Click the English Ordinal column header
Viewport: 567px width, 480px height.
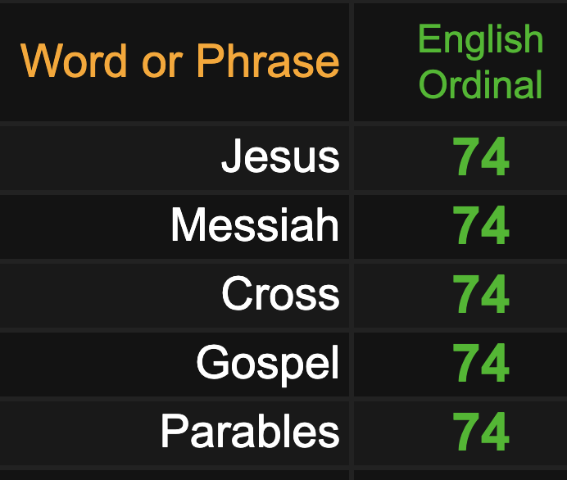click(x=481, y=61)
